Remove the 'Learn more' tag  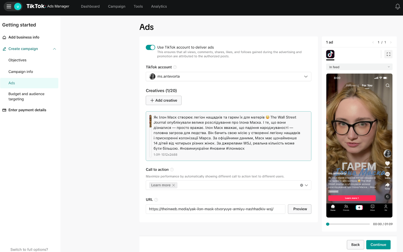tap(174, 185)
